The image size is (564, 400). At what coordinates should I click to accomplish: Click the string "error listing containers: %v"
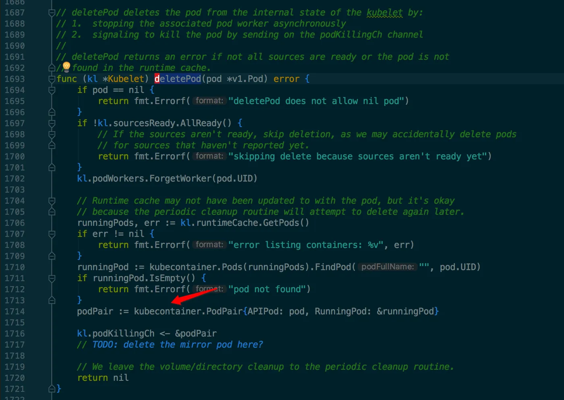pos(306,245)
